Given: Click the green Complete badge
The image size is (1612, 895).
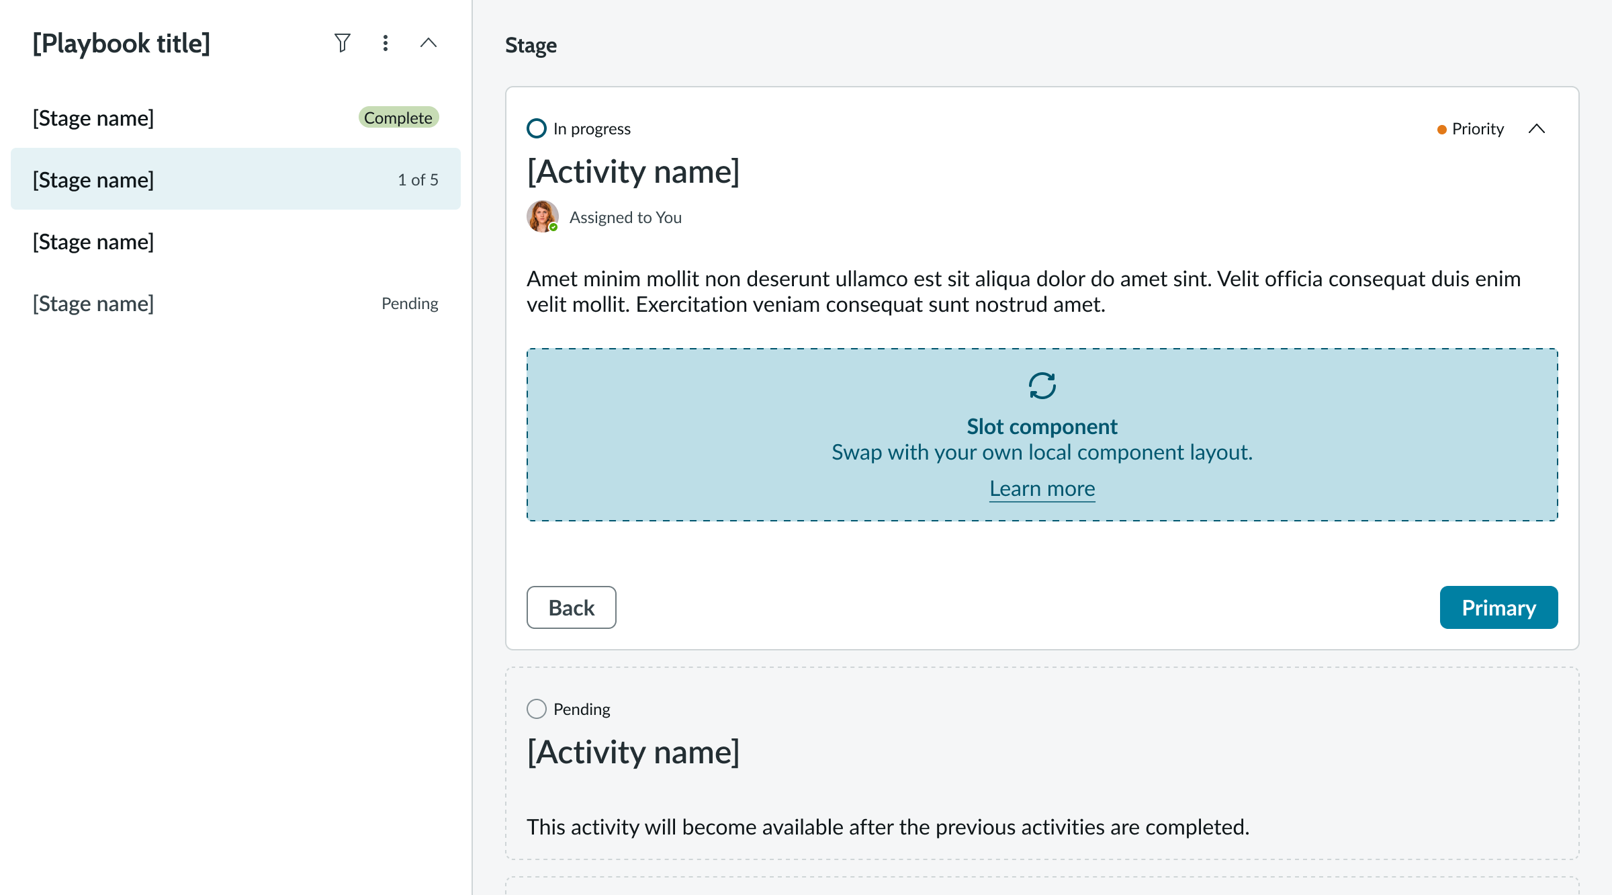Looking at the screenshot, I should pos(398,118).
